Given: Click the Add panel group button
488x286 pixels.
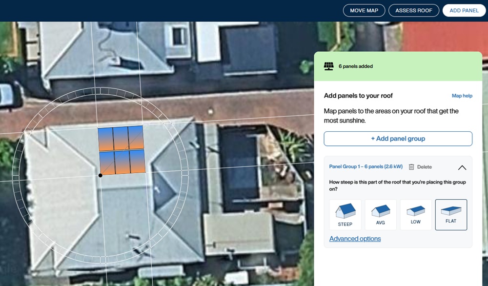Looking at the screenshot, I should pyautogui.click(x=398, y=139).
